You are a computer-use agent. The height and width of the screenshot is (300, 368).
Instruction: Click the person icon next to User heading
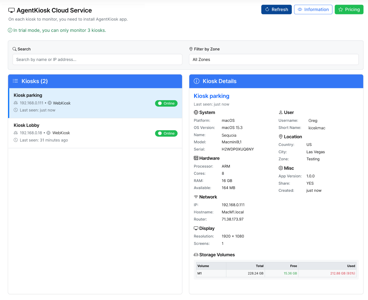tap(281, 112)
